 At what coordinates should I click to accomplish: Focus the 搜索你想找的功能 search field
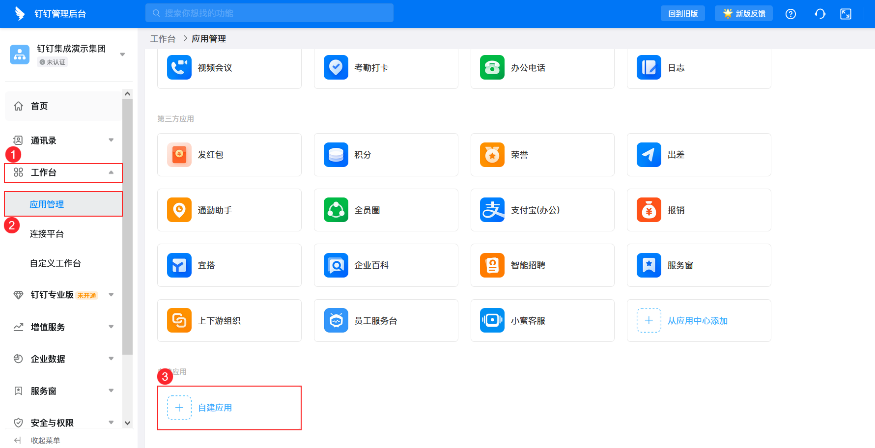(269, 13)
